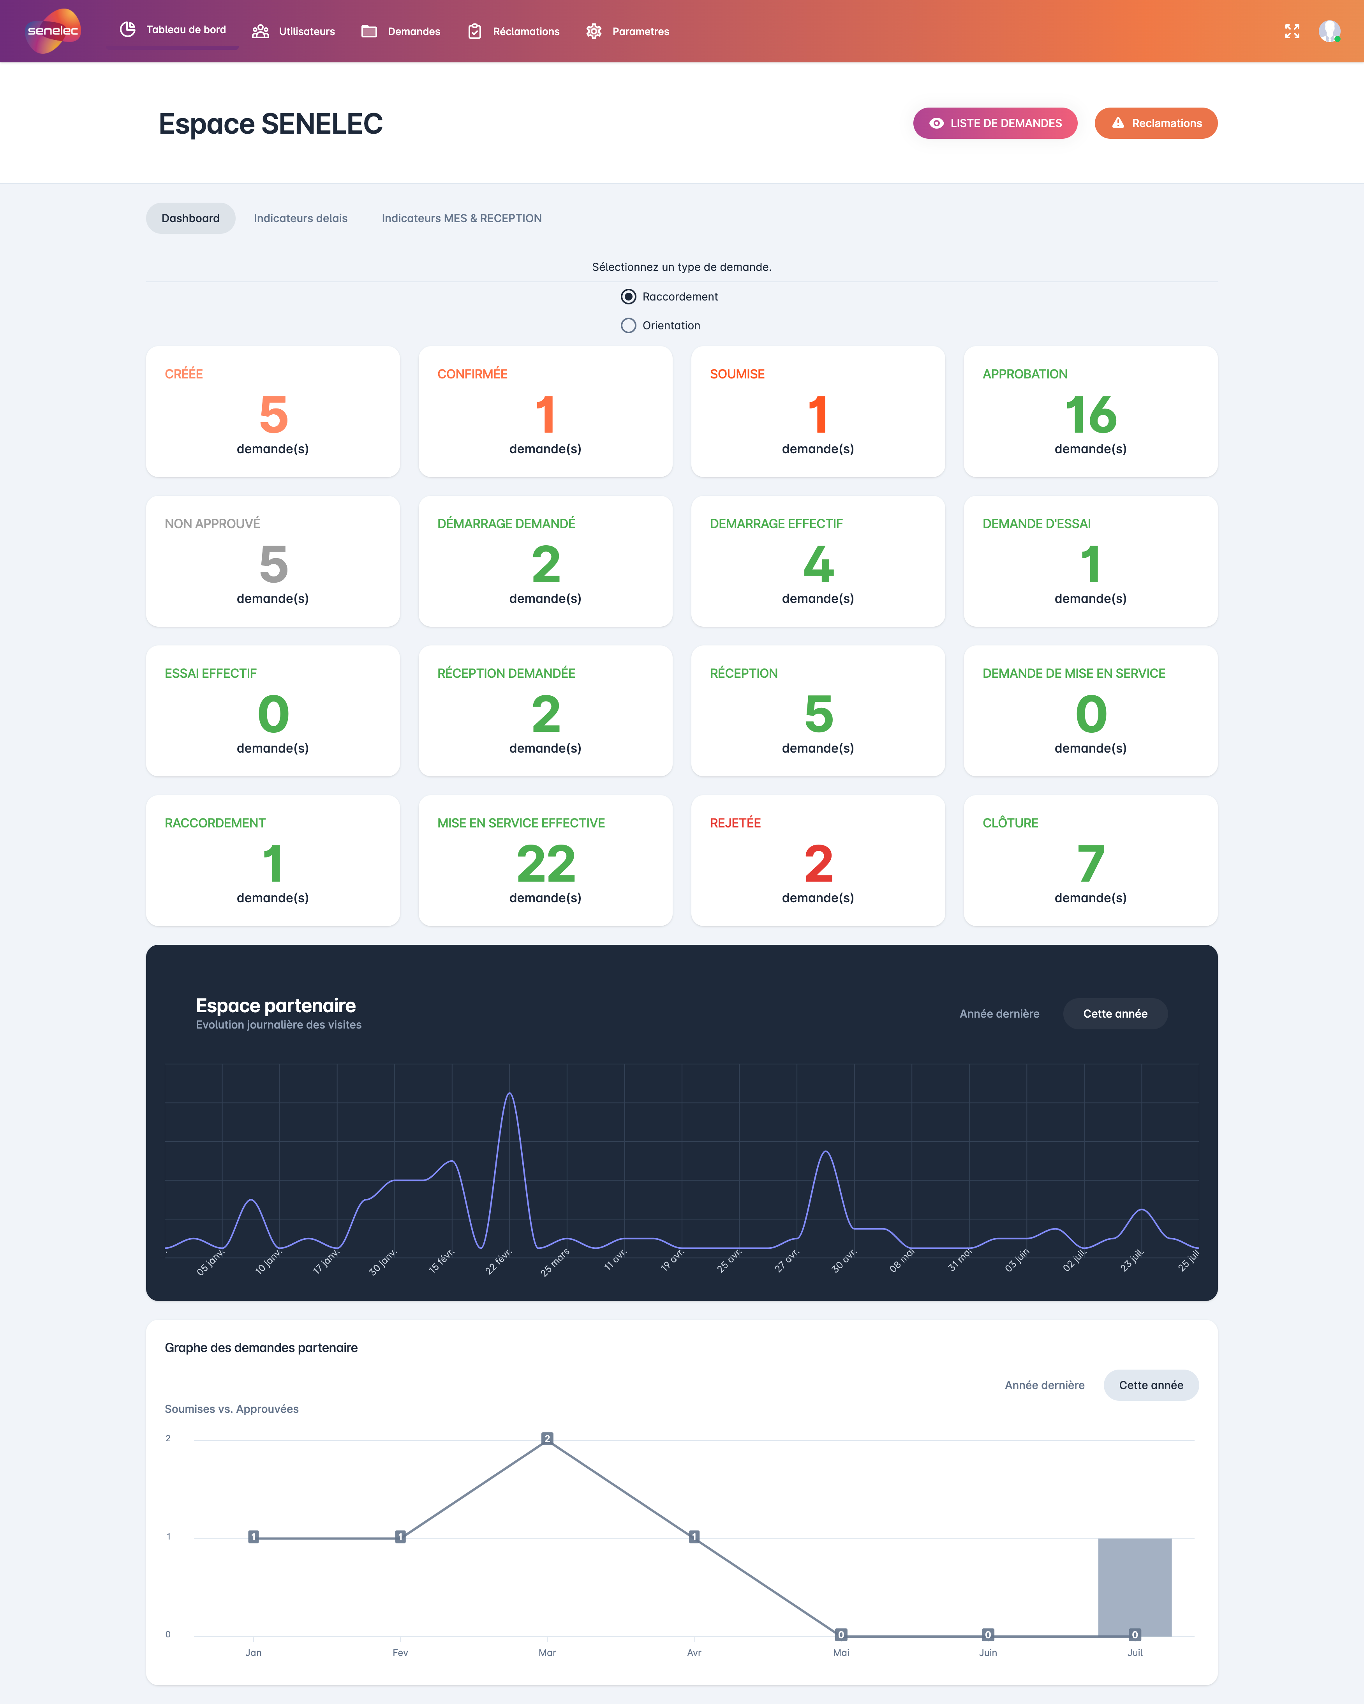The width and height of the screenshot is (1364, 1704).
Task: Open Parametres menu item
Action: pyautogui.click(x=628, y=32)
